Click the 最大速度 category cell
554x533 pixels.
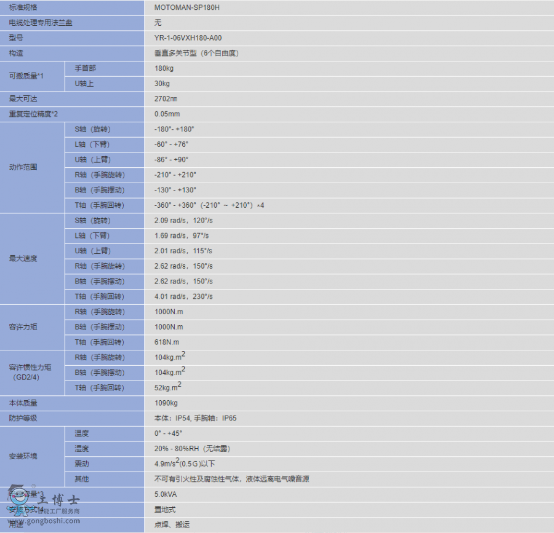23,258
